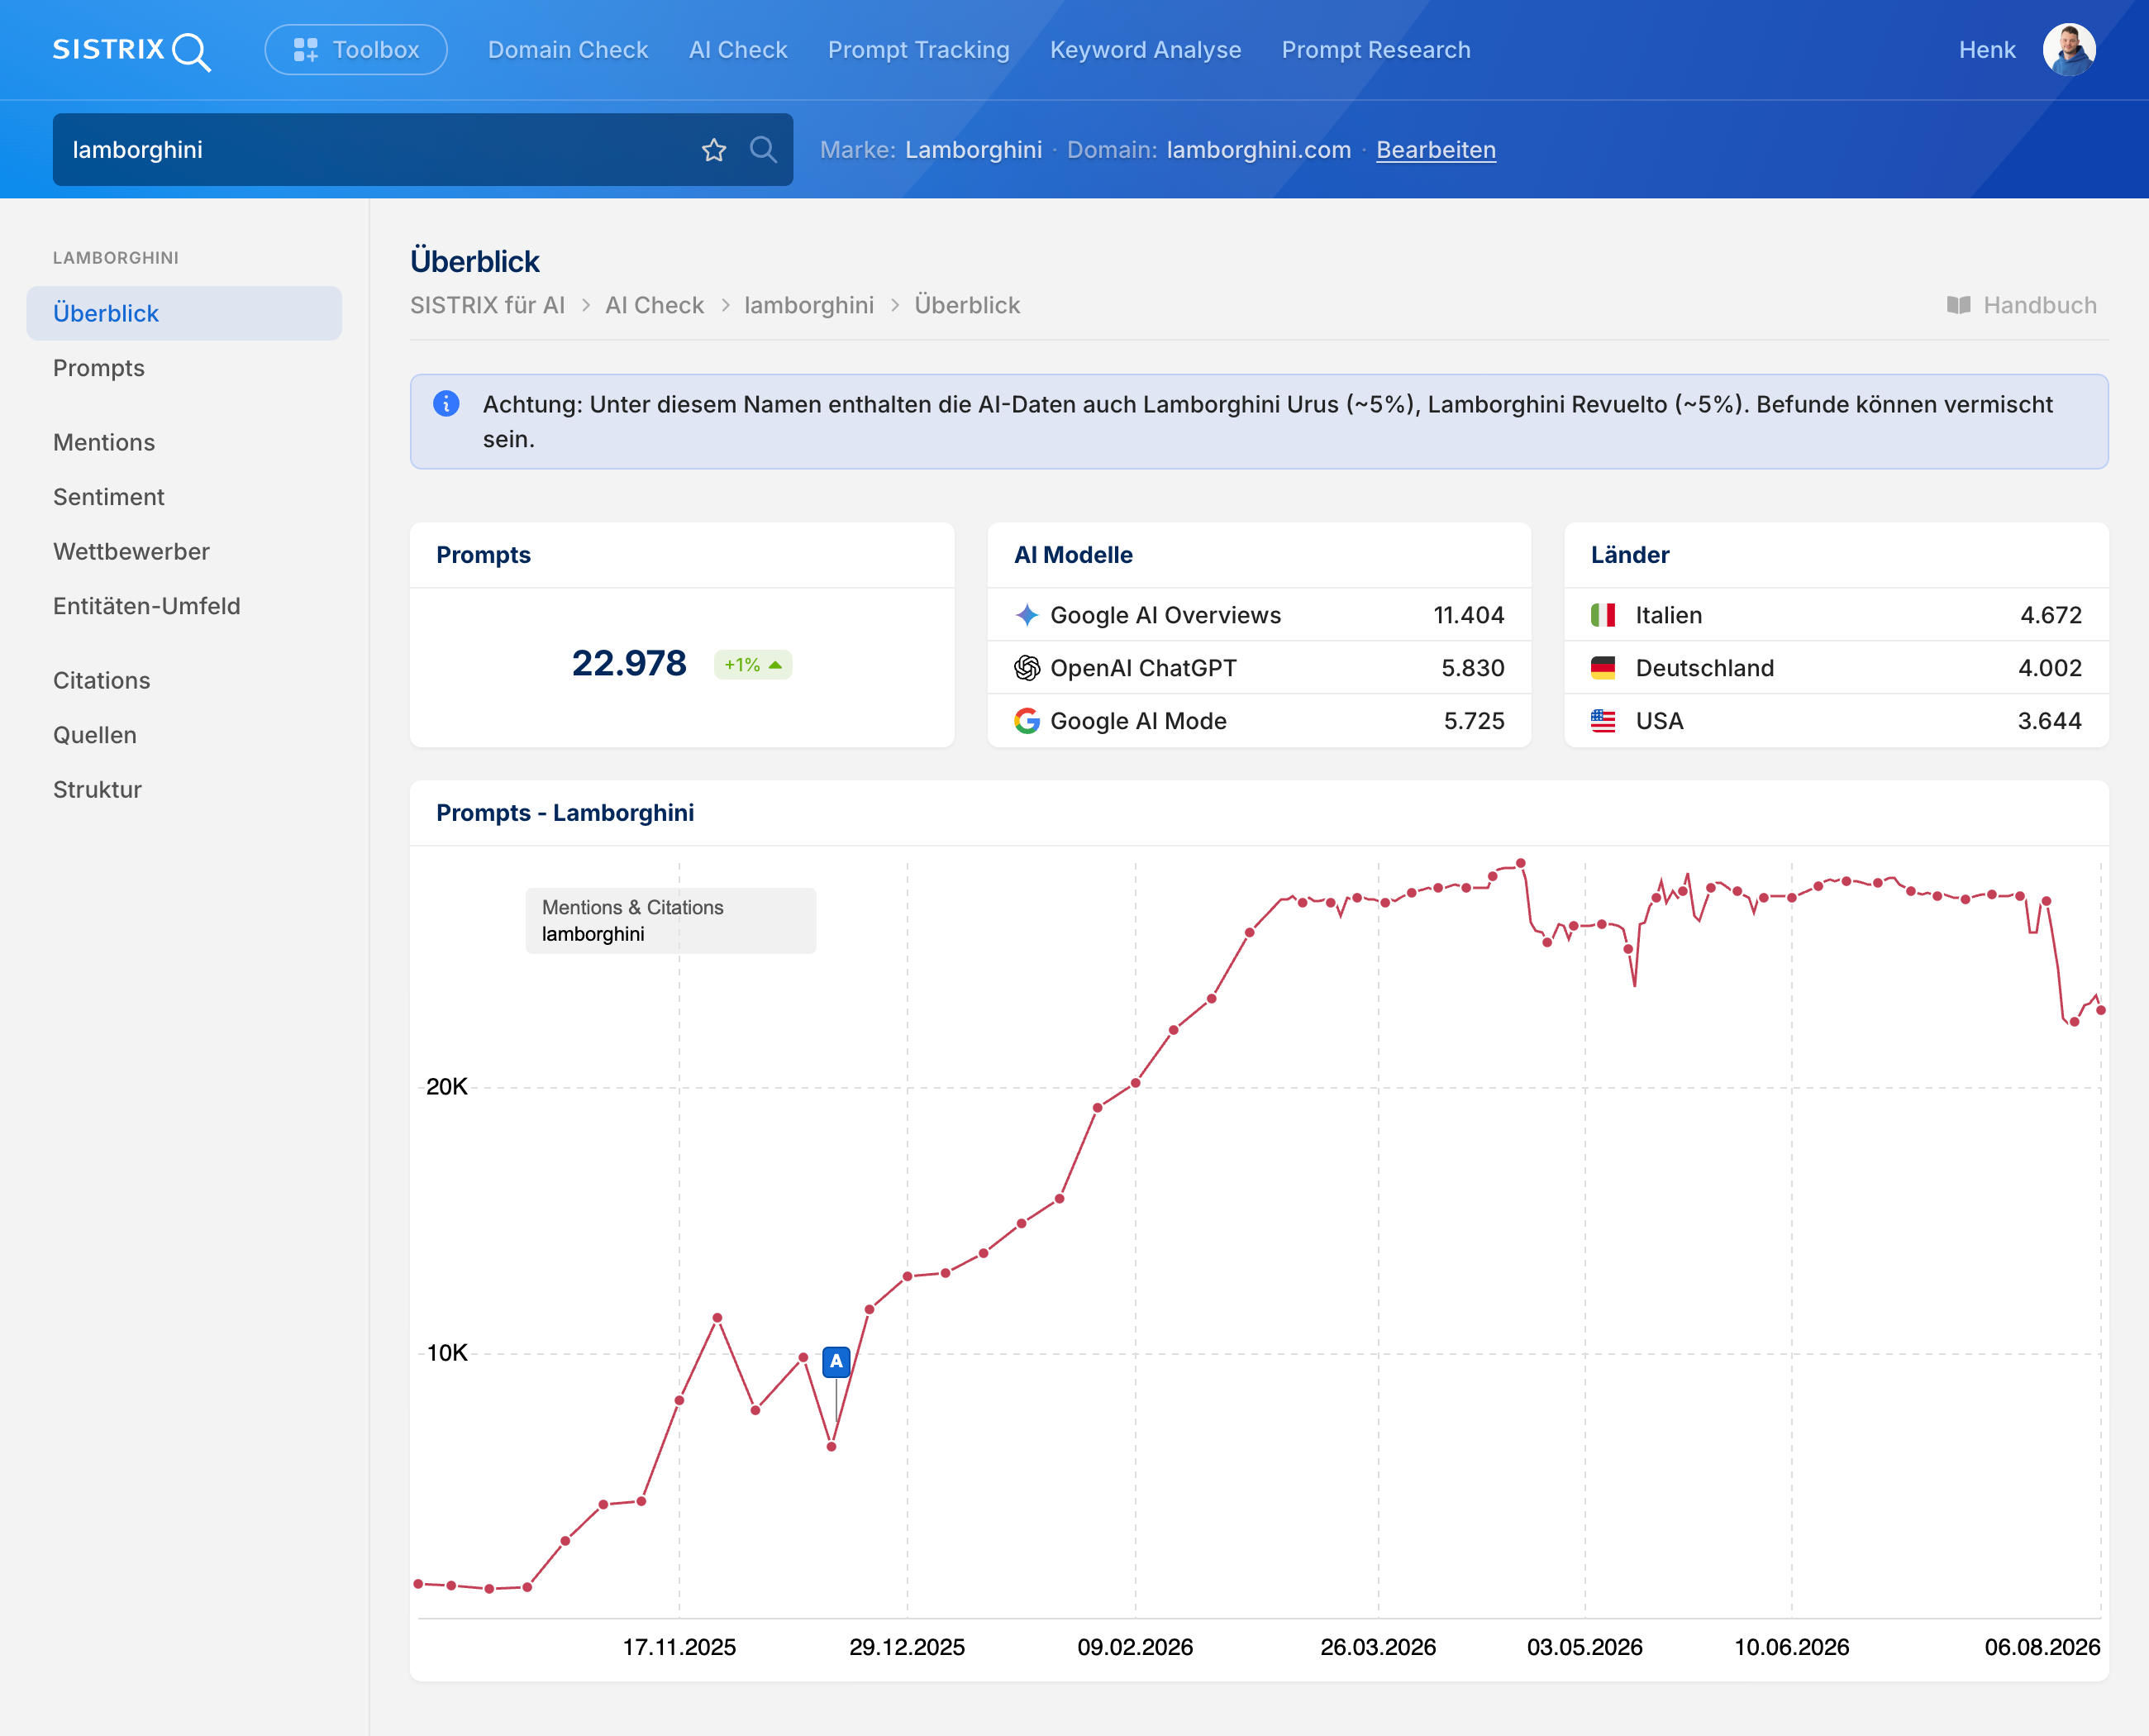The width and height of the screenshot is (2149, 1736).
Task: Click the SISTRIX logo
Action: [131, 50]
